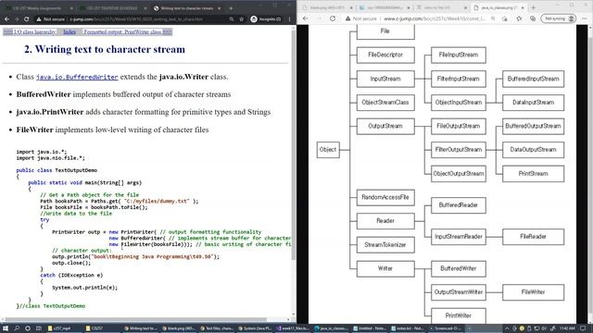Click the taskbar clock showing 11:42 AM
The height and width of the screenshot is (333, 593).
[x=567, y=328]
